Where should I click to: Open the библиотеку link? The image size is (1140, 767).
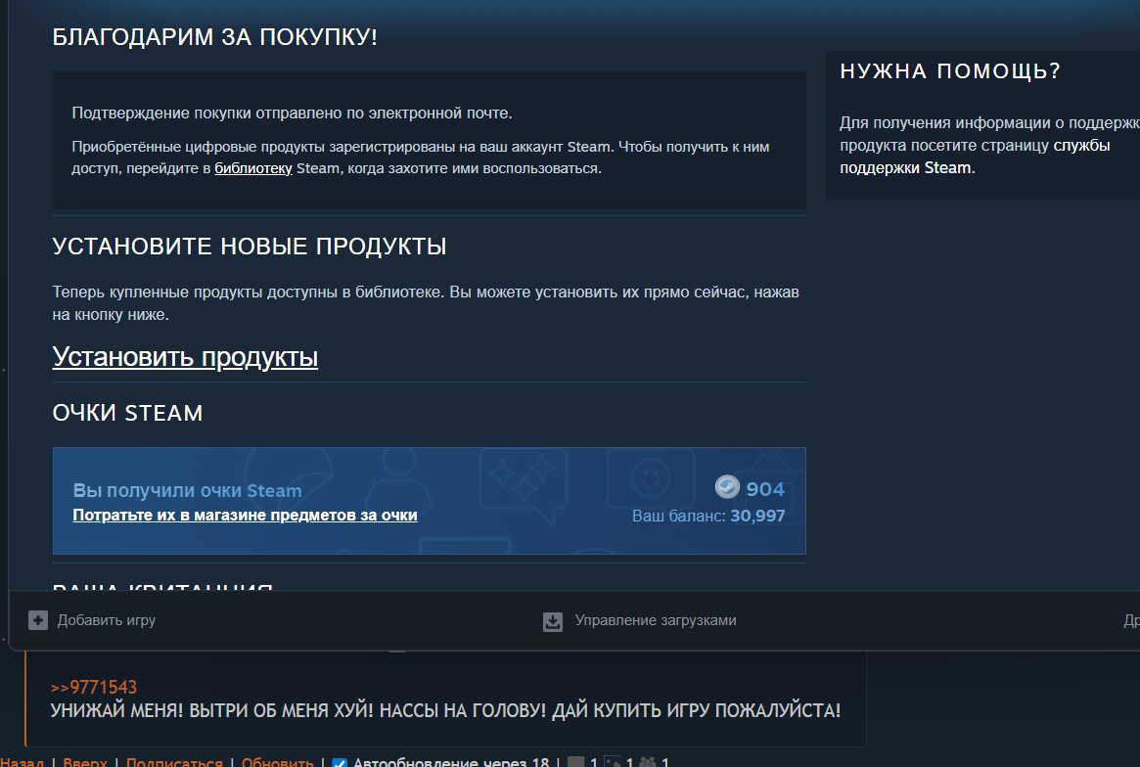coord(253,168)
